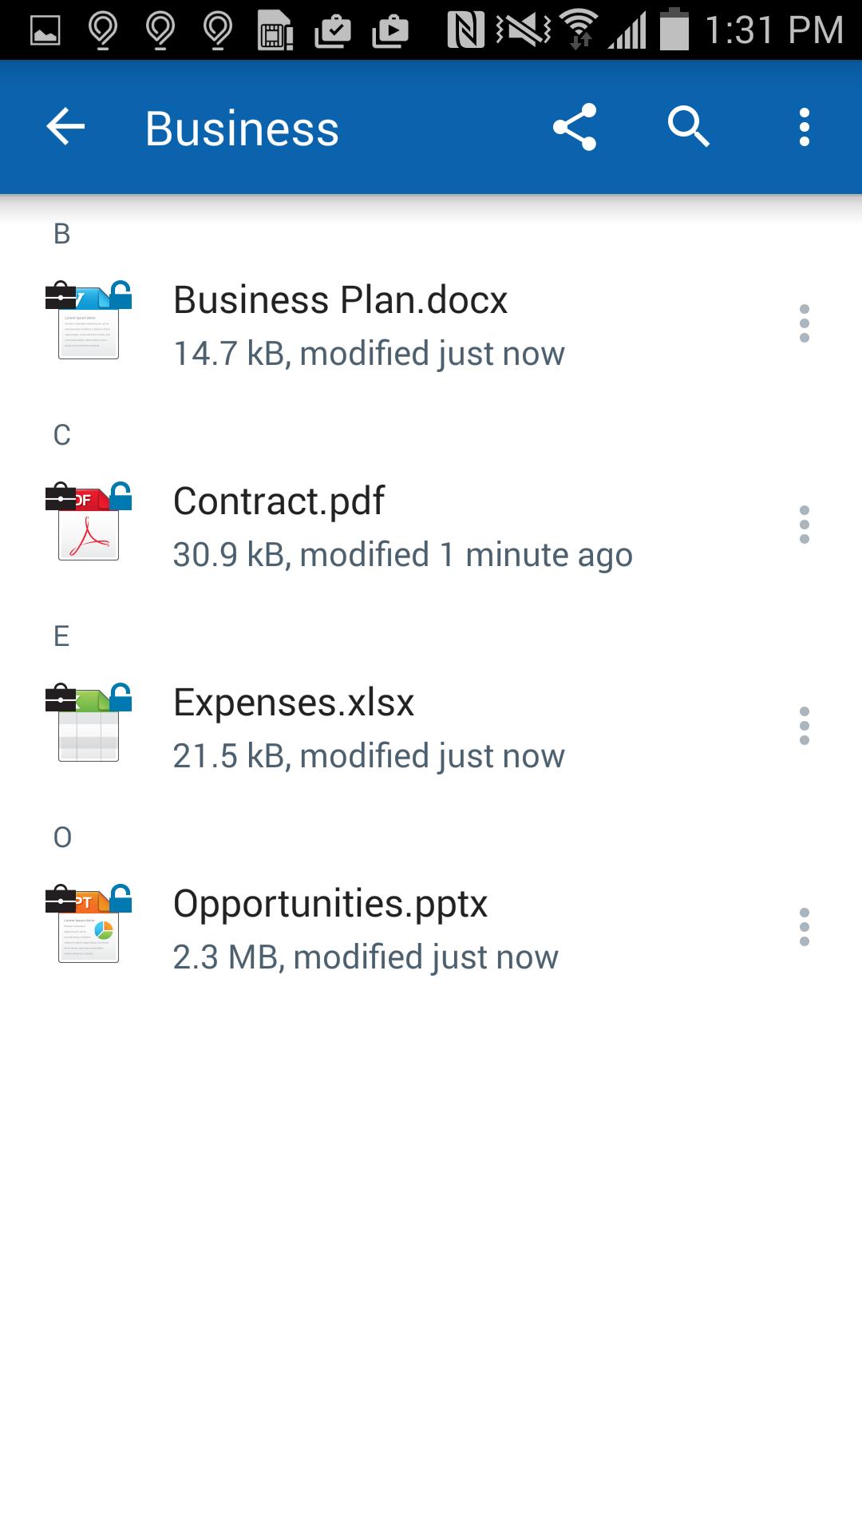Tap the Business folder title
862x1533 pixels.
tap(242, 129)
